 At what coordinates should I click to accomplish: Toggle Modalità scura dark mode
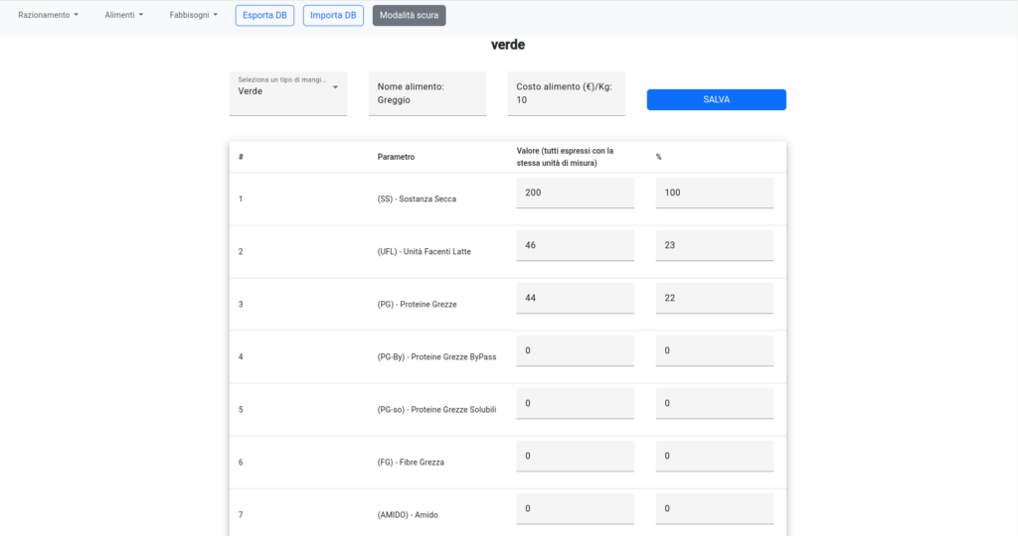409,15
